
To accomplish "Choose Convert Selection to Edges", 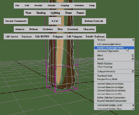I will point(114,87).
